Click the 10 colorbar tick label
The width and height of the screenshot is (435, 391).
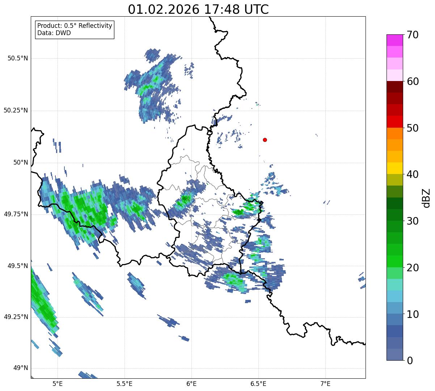pos(413,314)
